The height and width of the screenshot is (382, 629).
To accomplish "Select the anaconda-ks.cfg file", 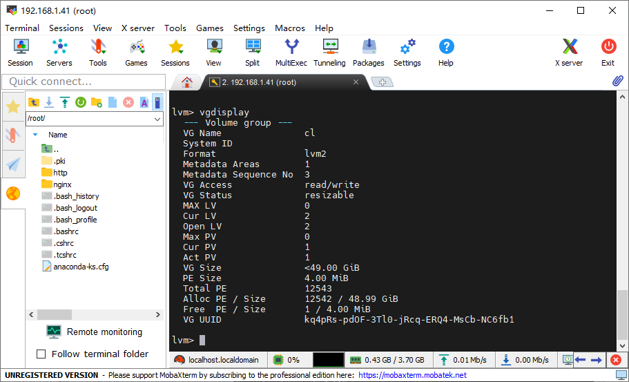I will pos(75,267).
